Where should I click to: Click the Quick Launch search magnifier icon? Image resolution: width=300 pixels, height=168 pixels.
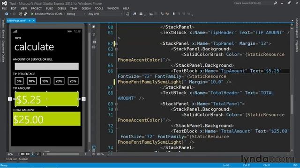pyautogui.click(x=275, y=3)
